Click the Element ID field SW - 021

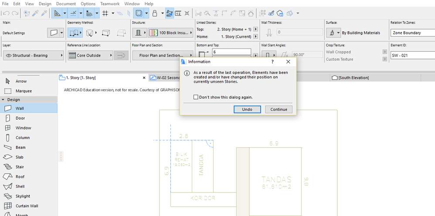(413, 55)
